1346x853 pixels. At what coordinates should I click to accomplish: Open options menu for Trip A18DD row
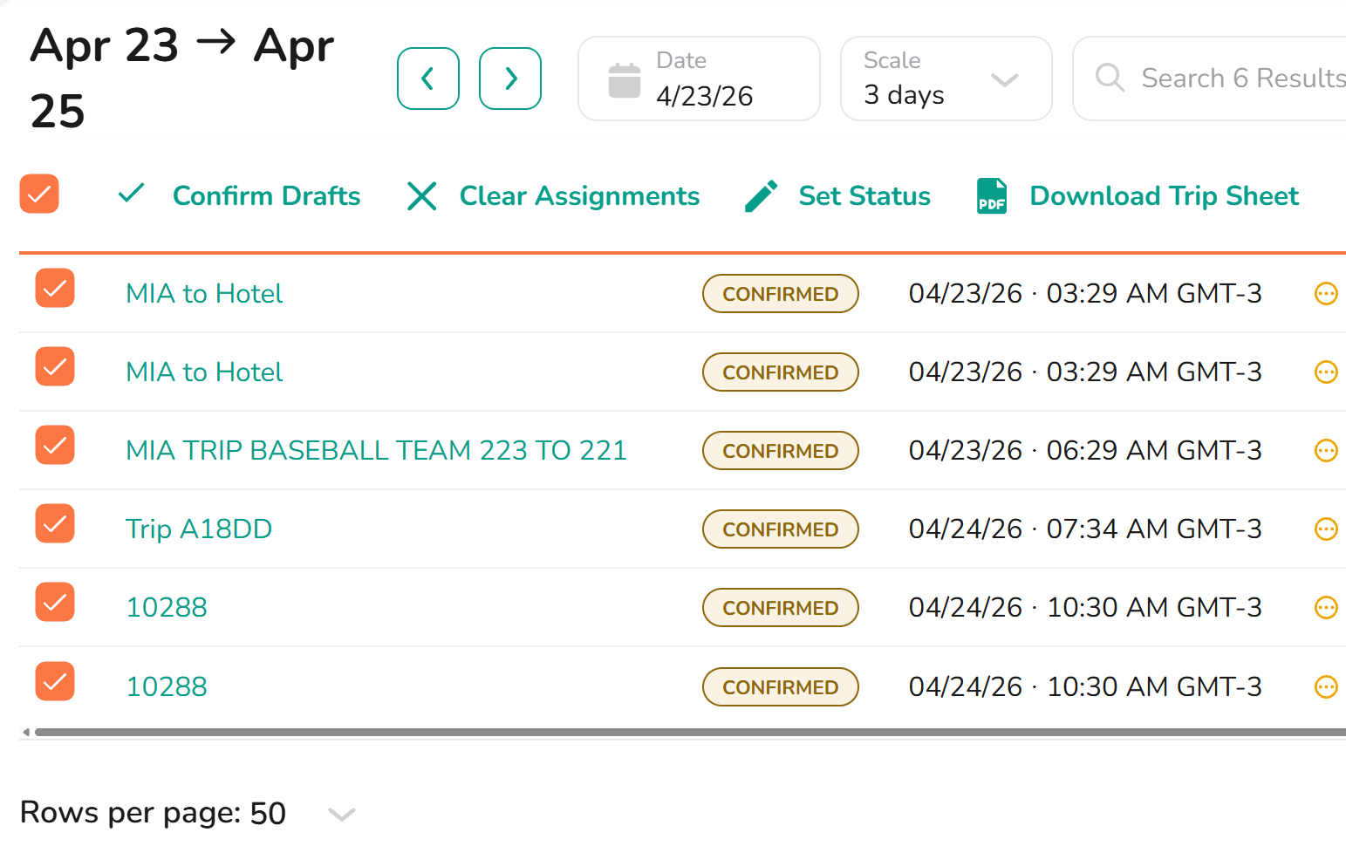[1326, 529]
